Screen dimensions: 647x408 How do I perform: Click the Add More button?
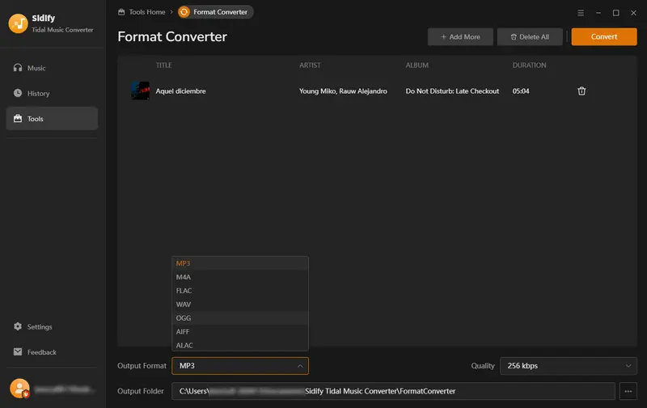click(x=460, y=36)
